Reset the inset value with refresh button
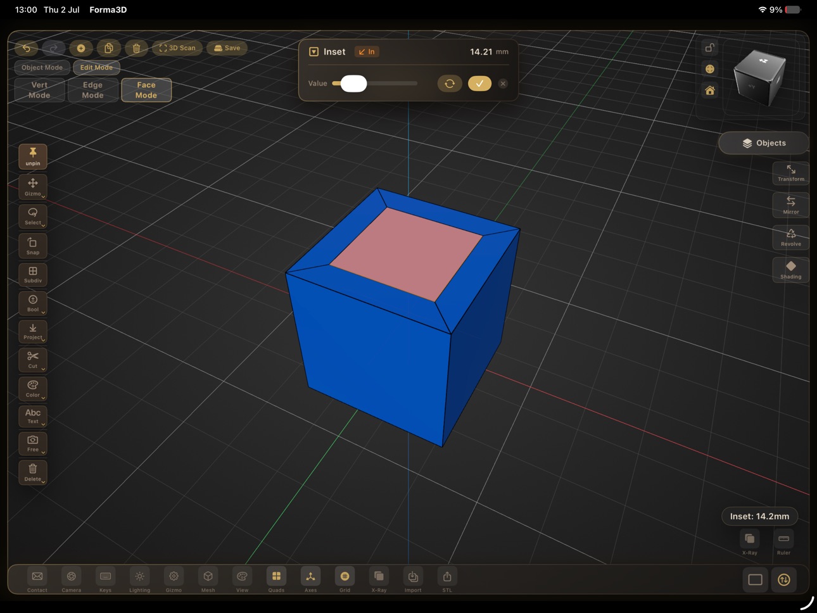This screenshot has width=817, height=613. pos(450,84)
